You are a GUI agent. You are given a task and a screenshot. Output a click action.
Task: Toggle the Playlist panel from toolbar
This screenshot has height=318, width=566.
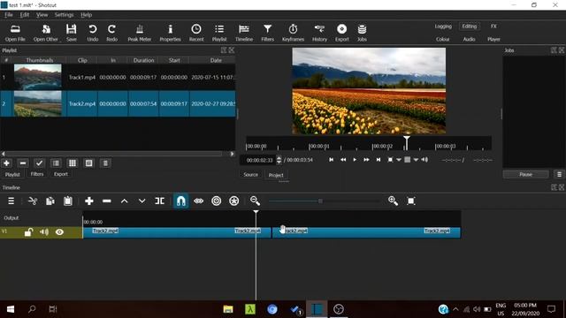pos(219,33)
